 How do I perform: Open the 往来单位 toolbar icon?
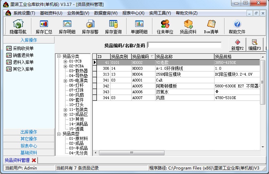coord(165,27)
